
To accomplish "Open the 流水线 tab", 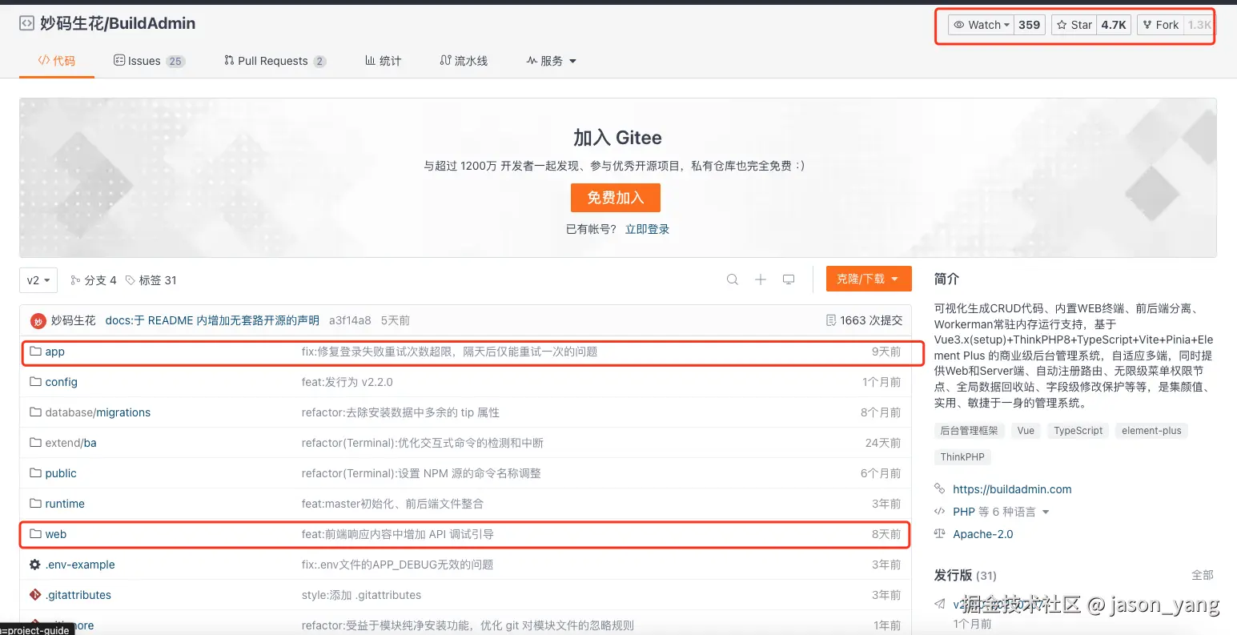I will (x=464, y=61).
